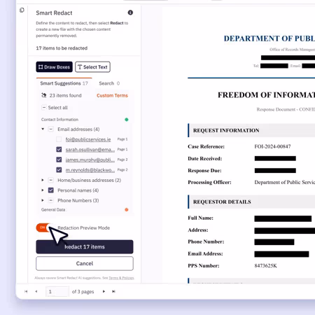315x315 pixels.
Task: Click the green Contact Information status dot
Action: 127,120
